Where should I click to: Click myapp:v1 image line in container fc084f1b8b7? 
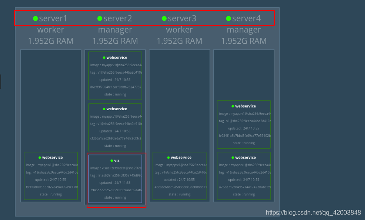(x=245, y=114)
